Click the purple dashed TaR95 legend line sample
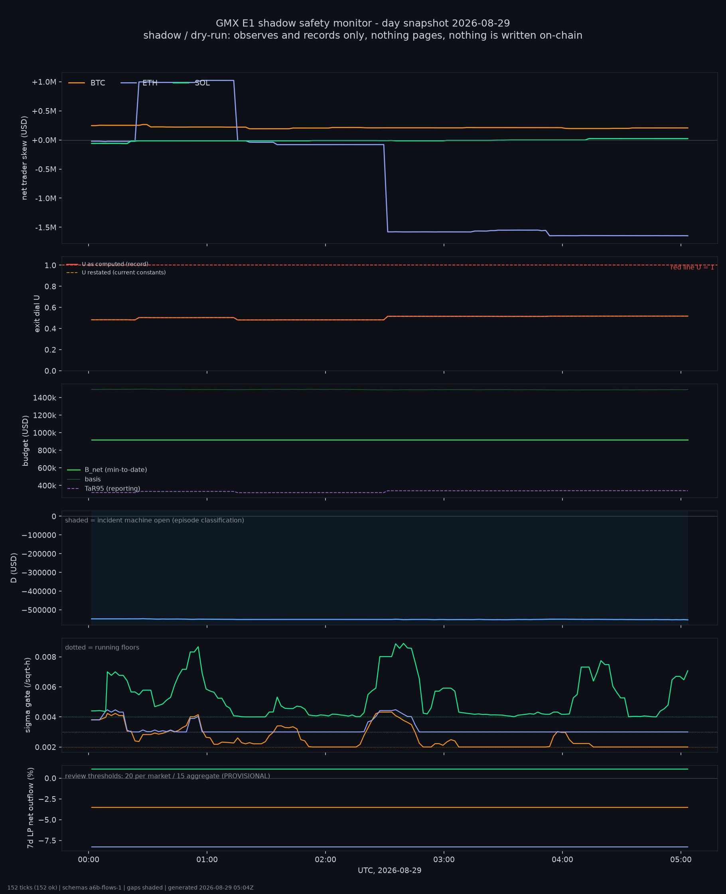 point(74,489)
